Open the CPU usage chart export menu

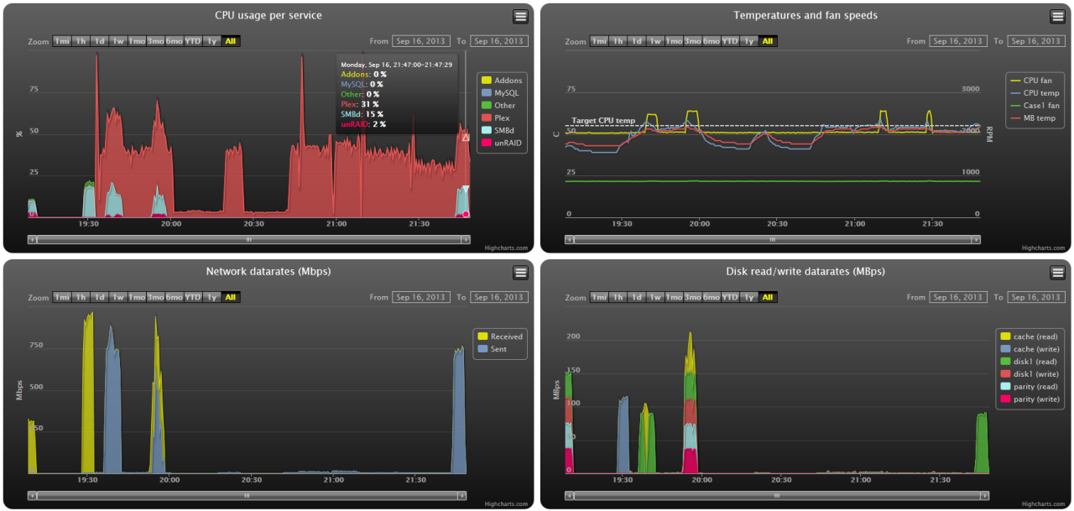520,16
